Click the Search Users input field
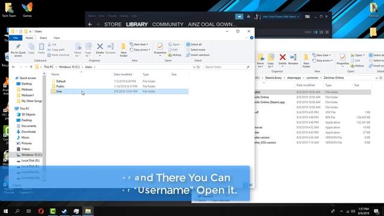Image resolution: width=384 pixels, height=216 pixels. [227, 67]
